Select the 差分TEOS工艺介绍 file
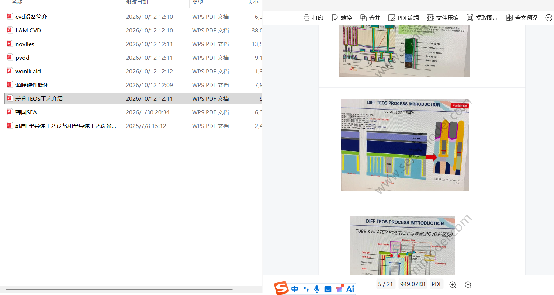The width and height of the screenshot is (554, 295). (x=39, y=98)
